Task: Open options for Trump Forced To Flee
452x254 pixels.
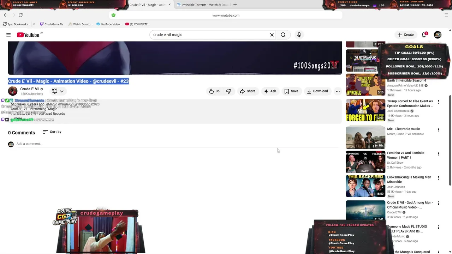Action: [439, 102]
